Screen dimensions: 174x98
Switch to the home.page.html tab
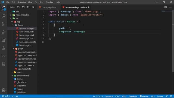pyautogui.click(x=49, y=7)
